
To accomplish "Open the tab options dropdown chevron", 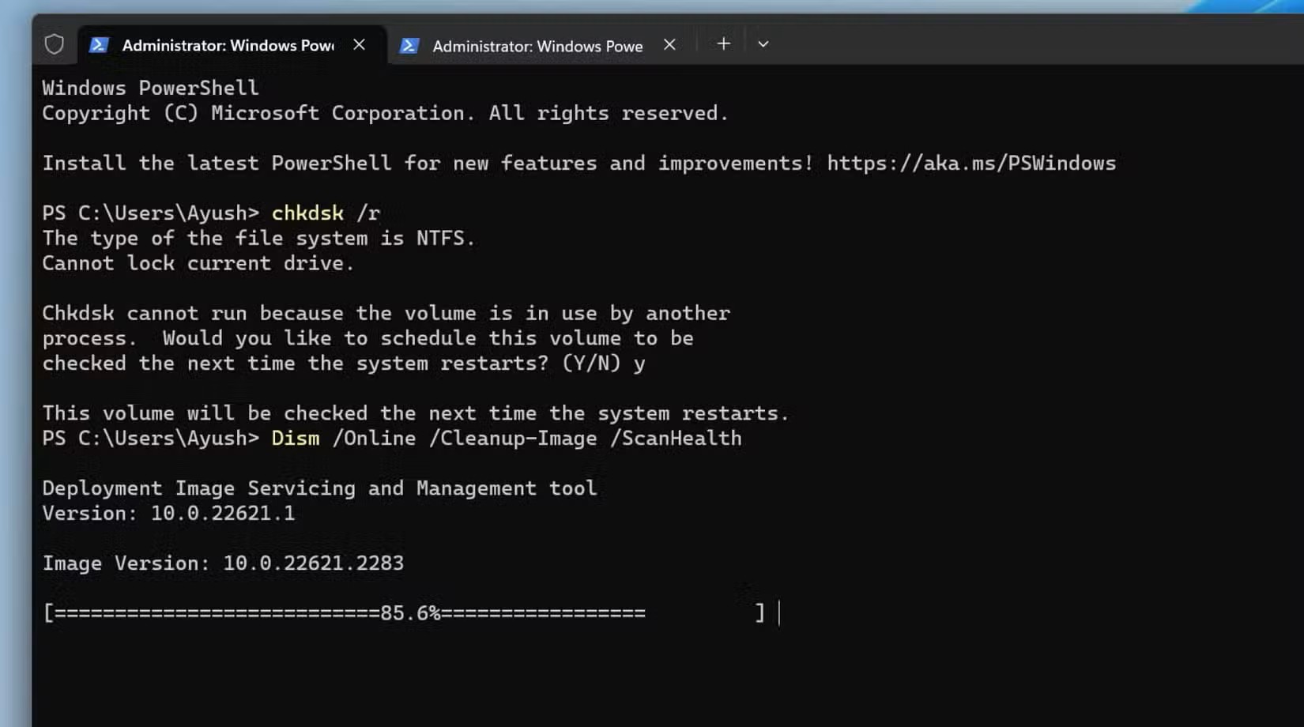I will pyautogui.click(x=763, y=44).
